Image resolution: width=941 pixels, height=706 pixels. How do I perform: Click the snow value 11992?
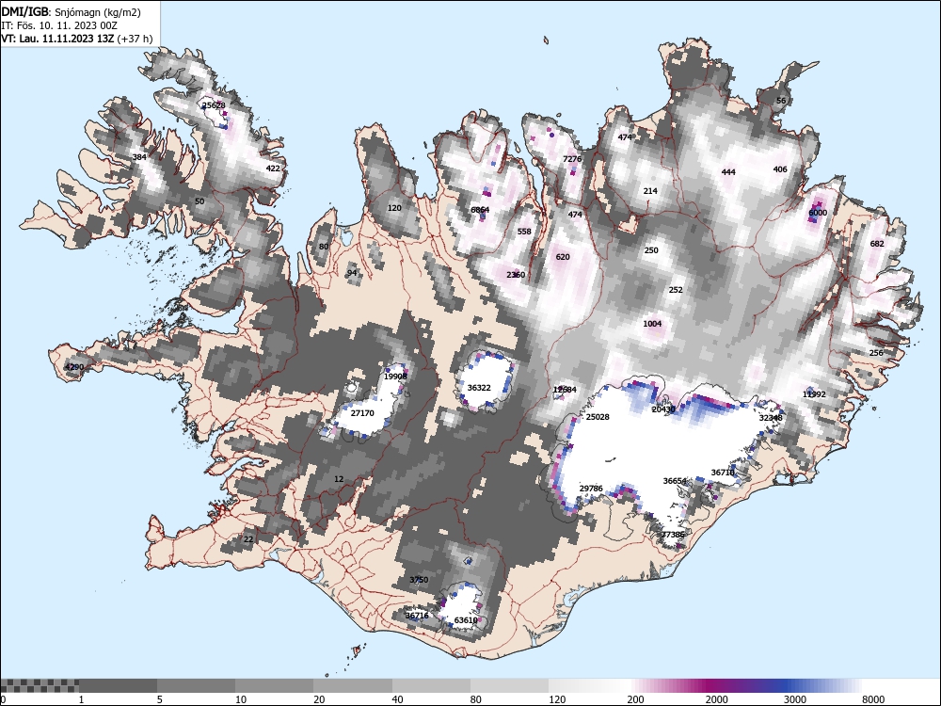pyautogui.click(x=814, y=393)
